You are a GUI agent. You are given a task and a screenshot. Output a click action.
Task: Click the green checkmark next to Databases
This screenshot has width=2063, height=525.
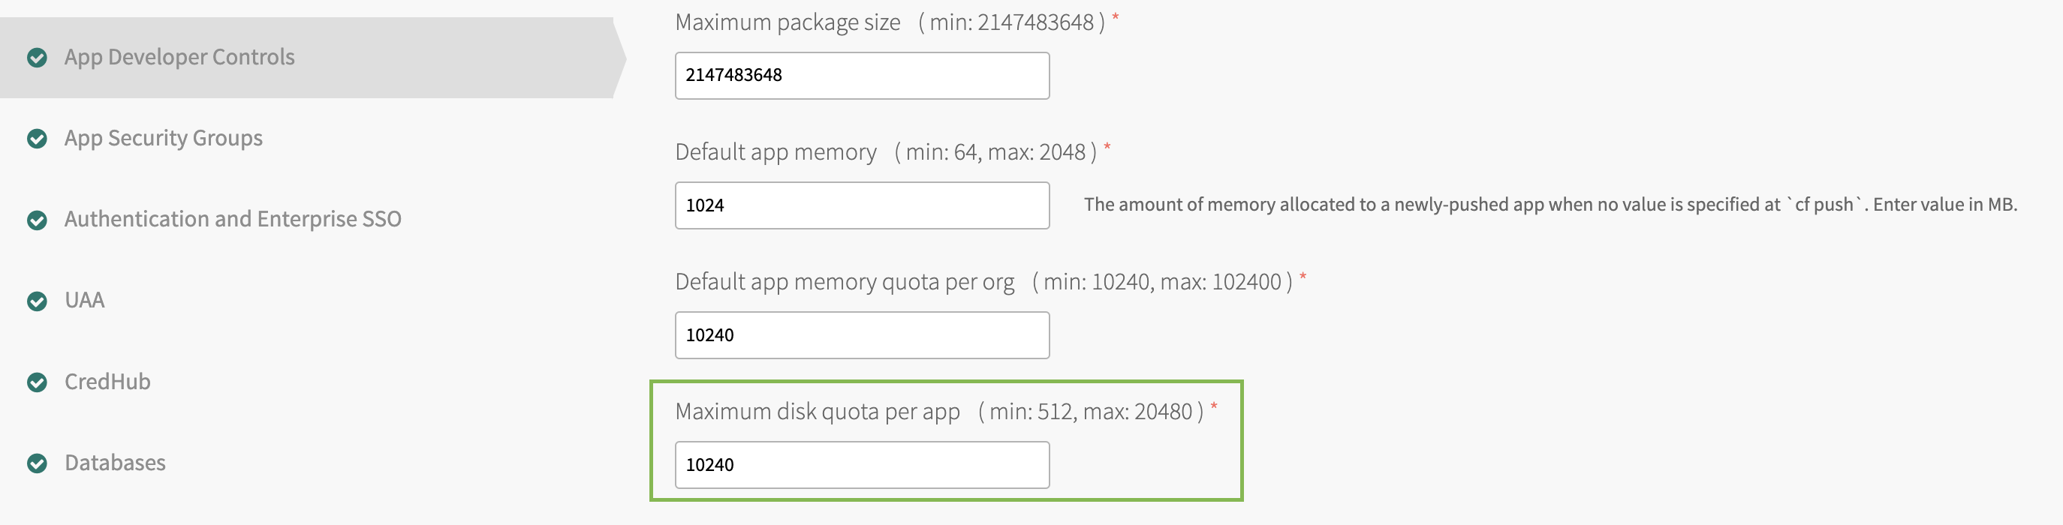point(37,463)
